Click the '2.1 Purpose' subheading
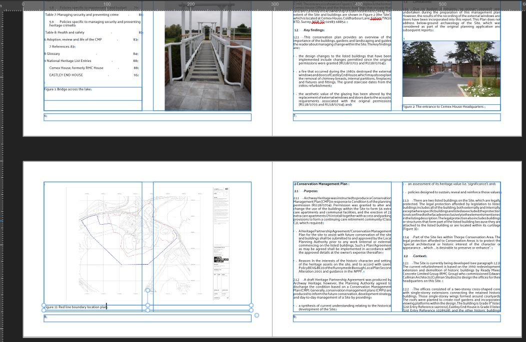The image size is (526, 342). pyautogui.click(x=306, y=191)
